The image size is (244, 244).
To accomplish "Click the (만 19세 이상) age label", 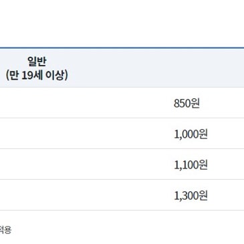I will pyautogui.click(x=37, y=76).
